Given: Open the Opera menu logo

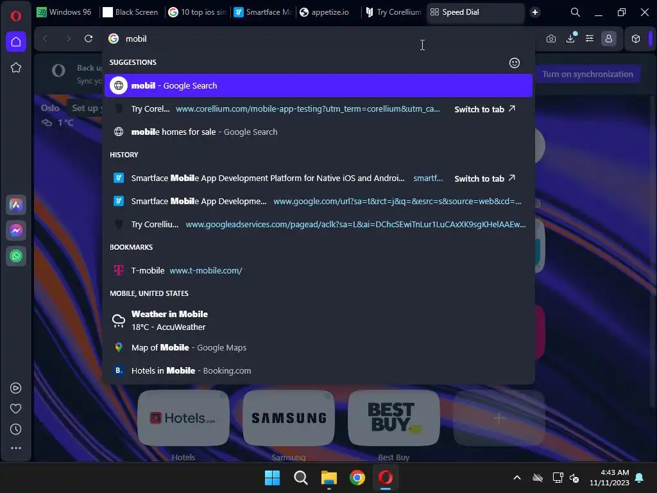Looking at the screenshot, I should click(16, 16).
